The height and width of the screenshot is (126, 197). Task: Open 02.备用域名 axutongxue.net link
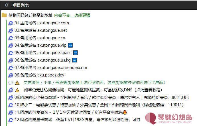(41, 30)
